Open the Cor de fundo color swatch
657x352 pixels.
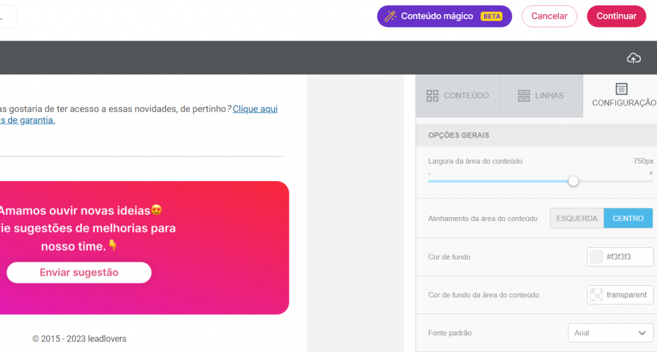pyautogui.click(x=596, y=257)
